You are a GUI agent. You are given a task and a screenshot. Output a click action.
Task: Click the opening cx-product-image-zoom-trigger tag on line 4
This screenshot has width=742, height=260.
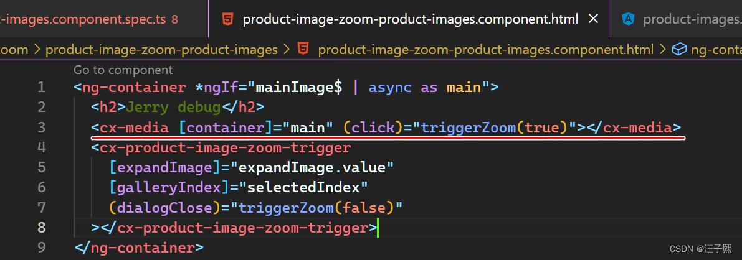[x=221, y=148]
